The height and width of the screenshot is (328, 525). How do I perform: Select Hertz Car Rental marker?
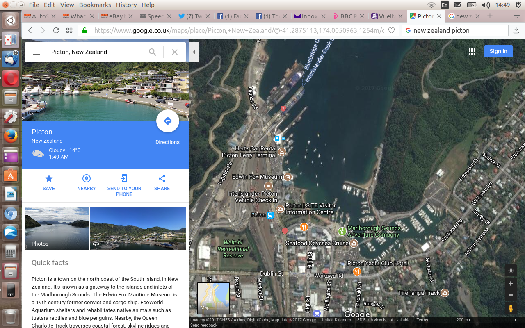[282, 152]
